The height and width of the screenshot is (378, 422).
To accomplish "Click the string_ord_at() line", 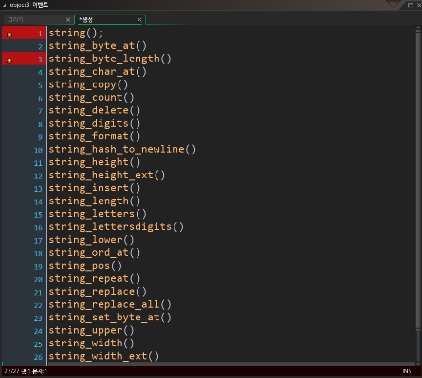I will click(x=94, y=252).
